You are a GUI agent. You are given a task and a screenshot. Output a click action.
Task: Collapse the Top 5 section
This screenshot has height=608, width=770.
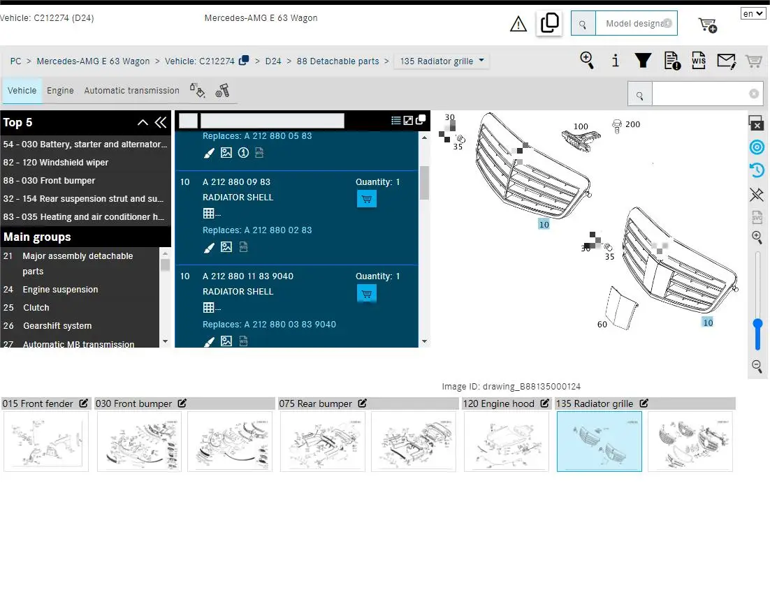[x=143, y=123]
